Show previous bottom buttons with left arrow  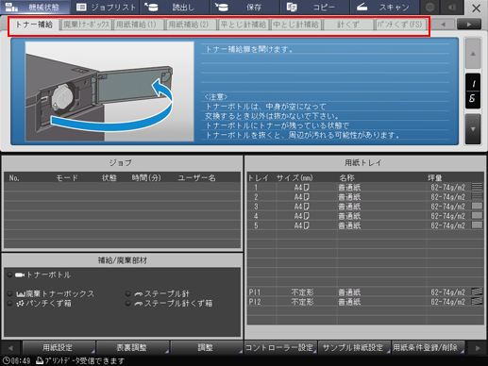(10, 348)
